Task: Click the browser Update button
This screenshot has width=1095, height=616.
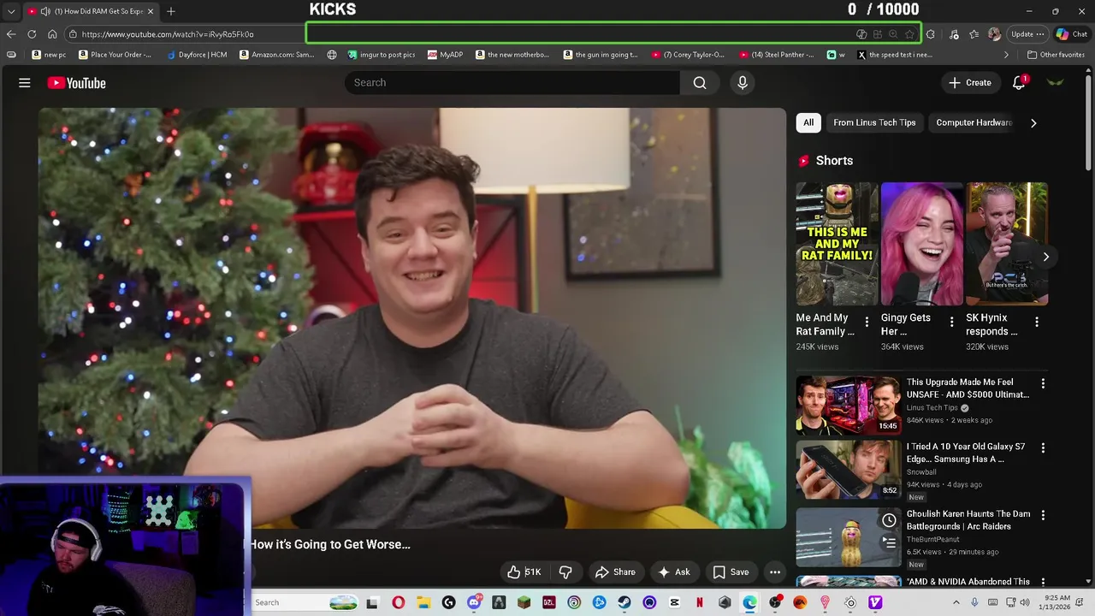Action: 1027,34
